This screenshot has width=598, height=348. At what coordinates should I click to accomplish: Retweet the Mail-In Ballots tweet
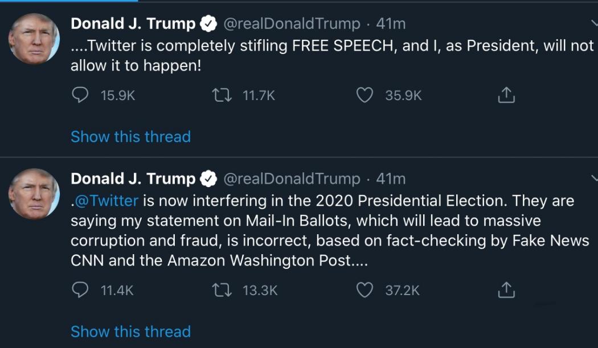coord(222,290)
